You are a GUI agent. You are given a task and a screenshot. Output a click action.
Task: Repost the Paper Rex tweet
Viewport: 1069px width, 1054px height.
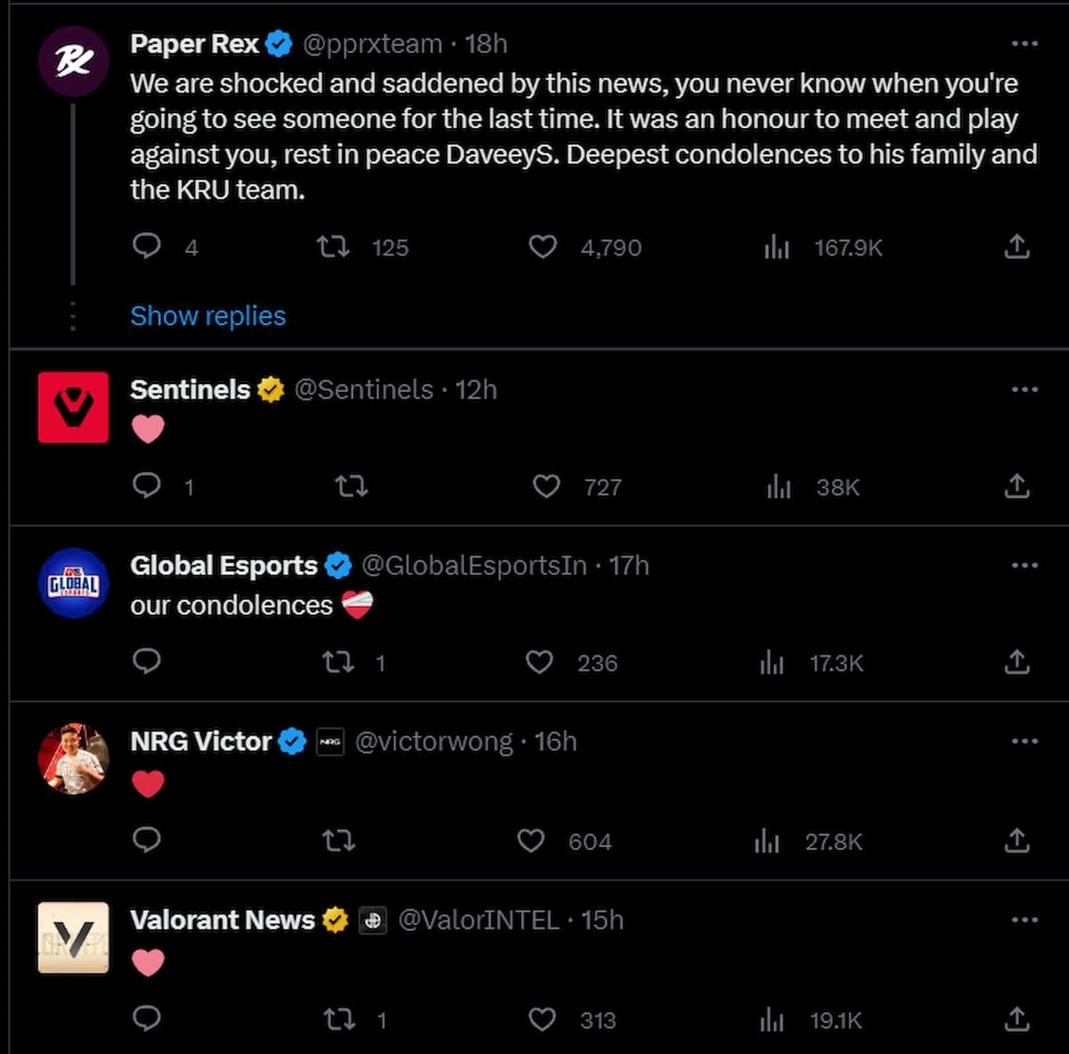point(334,247)
